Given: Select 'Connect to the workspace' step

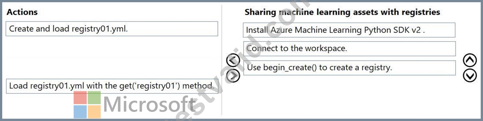Looking at the screenshot, I should [x=349, y=49].
